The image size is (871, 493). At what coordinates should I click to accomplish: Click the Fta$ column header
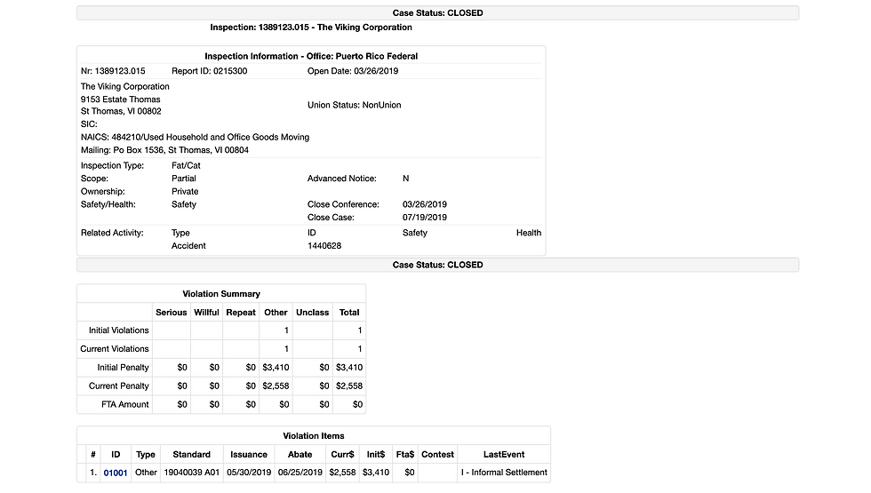coord(405,454)
